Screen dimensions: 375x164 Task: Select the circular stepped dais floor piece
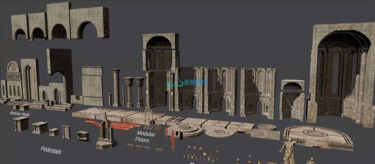pos(185,131)
